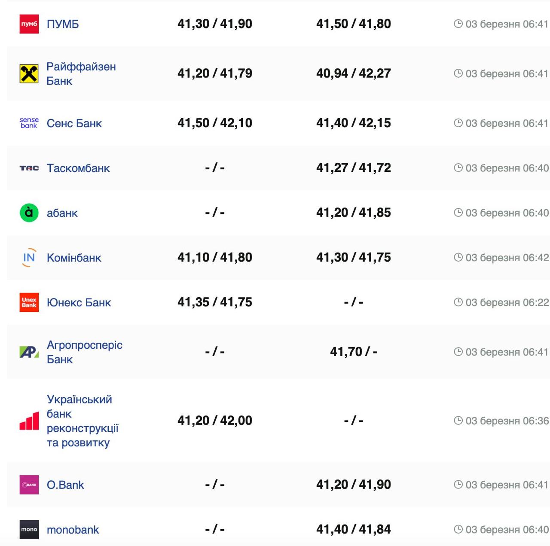550x546 pixels.
Task: Click the Таскомбанк TAC logo
Action: (29, 168)
